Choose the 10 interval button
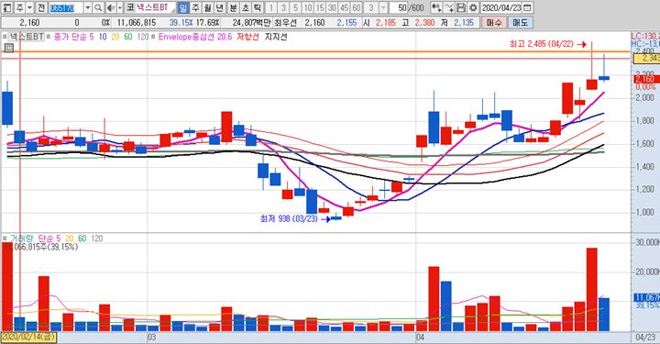 (308, 7)
